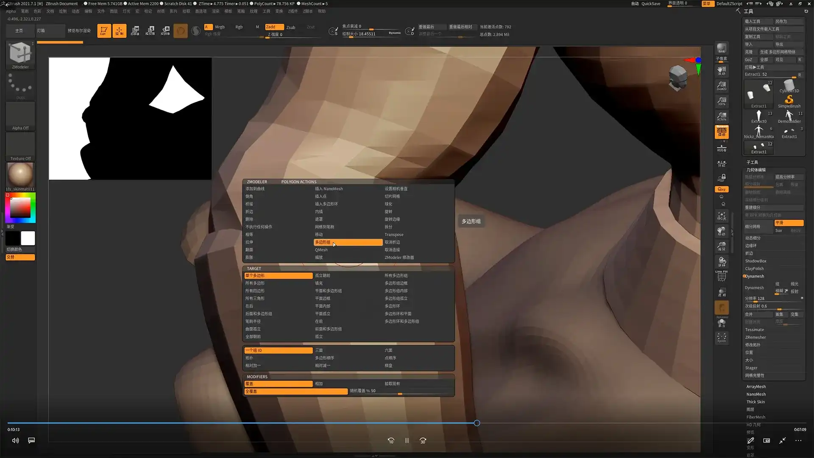Click the video pause button
The image size is (814, 458).
pyautogui.click(x=407, y=441)
